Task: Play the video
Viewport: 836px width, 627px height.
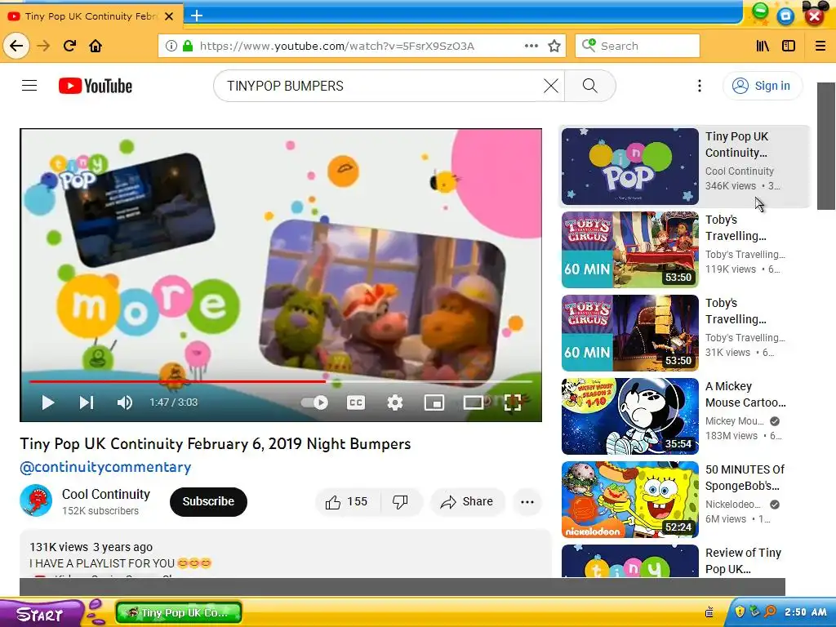Action: (x=48, y=402)
